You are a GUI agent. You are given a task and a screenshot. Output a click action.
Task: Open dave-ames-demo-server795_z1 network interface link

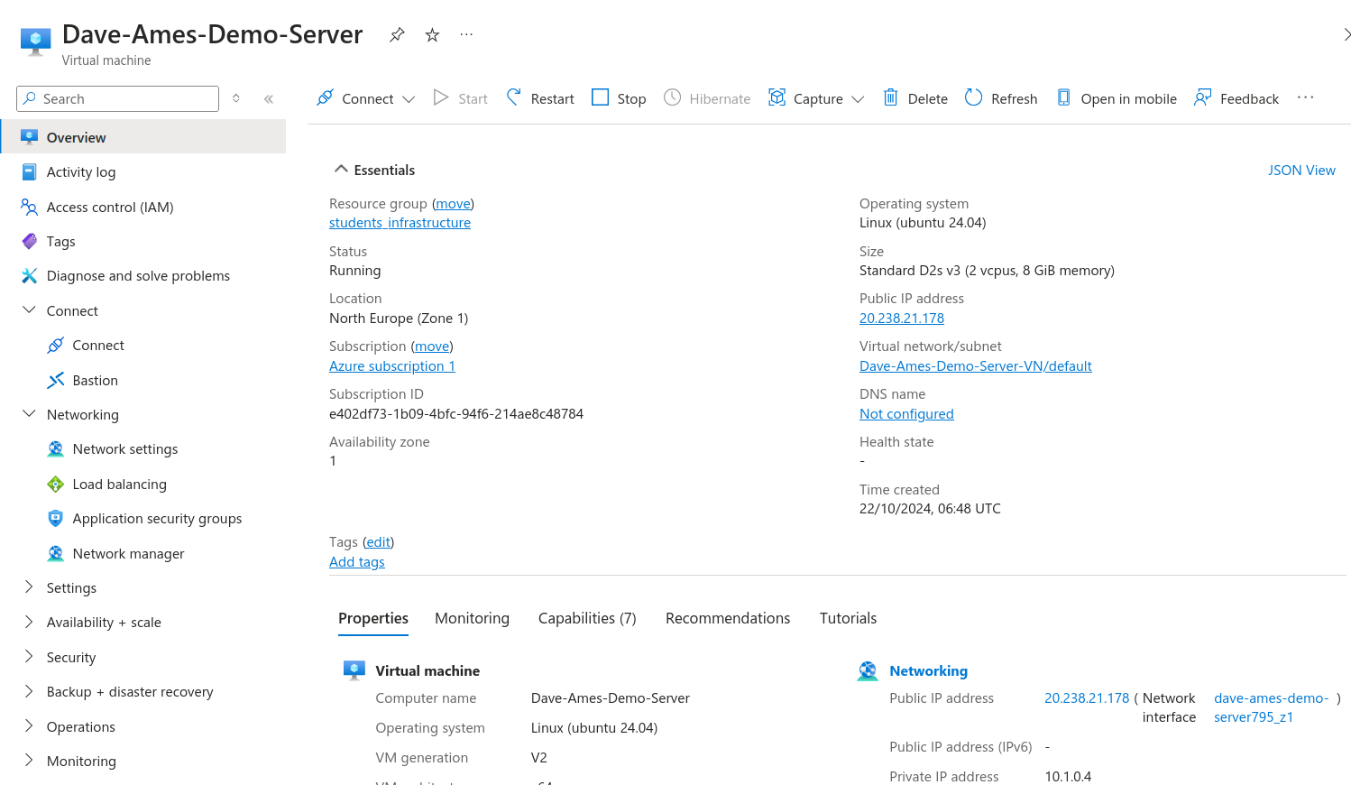1271,707
